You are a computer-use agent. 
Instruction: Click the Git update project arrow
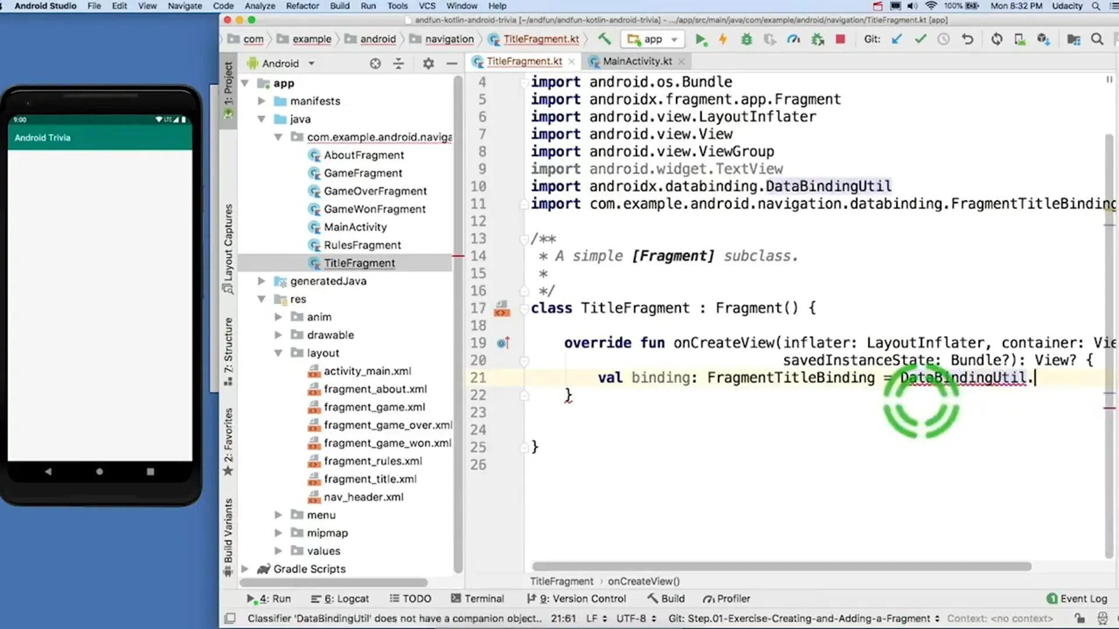pos(897,39)
